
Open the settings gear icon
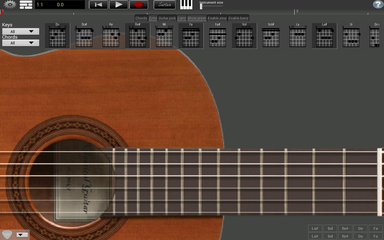[9, 4]
